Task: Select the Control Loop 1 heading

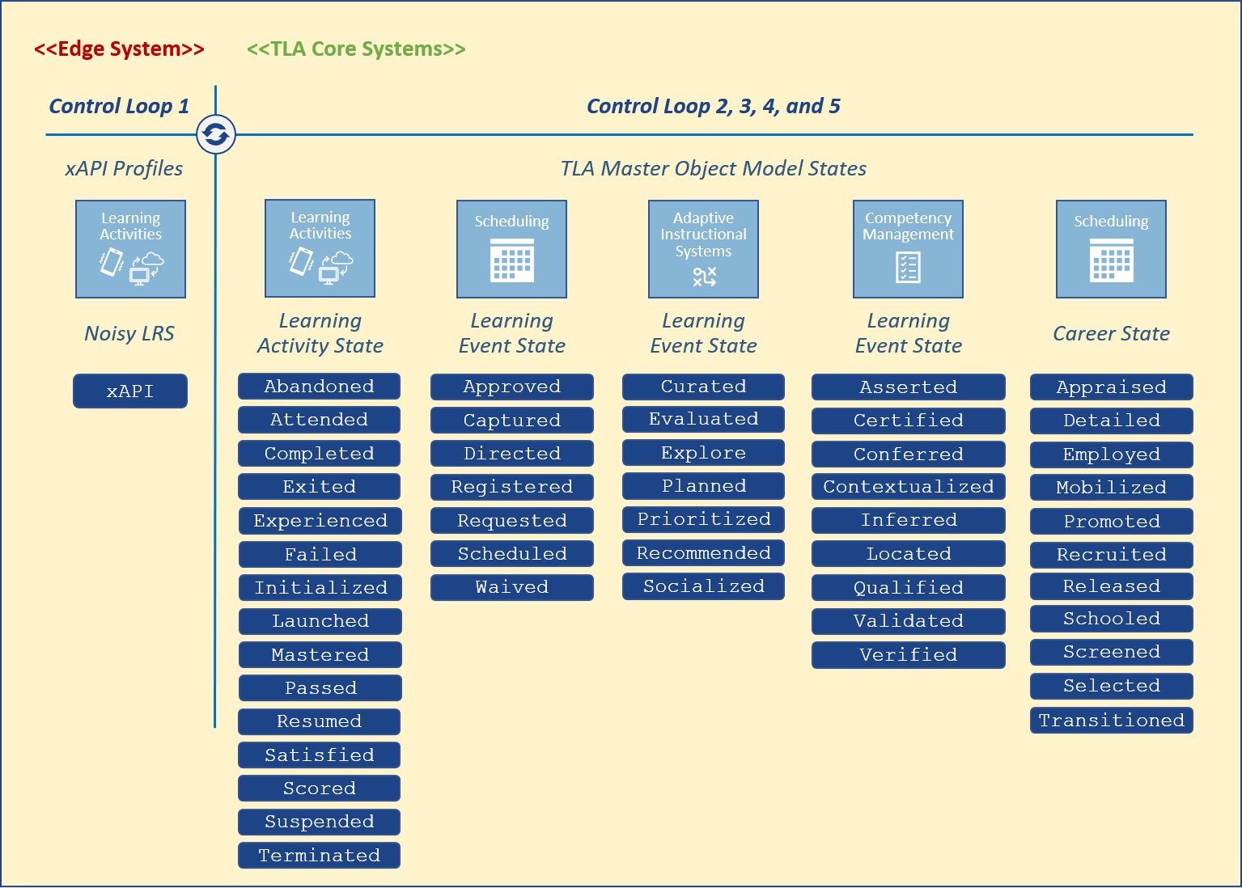Action: pyautogui.click(x=119, y=107)
